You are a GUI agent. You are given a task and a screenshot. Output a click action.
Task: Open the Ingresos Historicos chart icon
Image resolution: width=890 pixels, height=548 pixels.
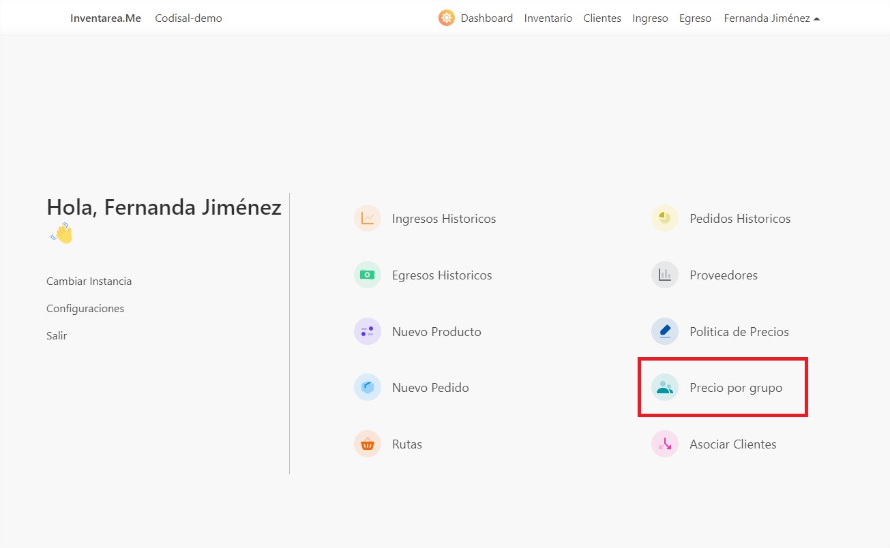click(x=368, y=218)
